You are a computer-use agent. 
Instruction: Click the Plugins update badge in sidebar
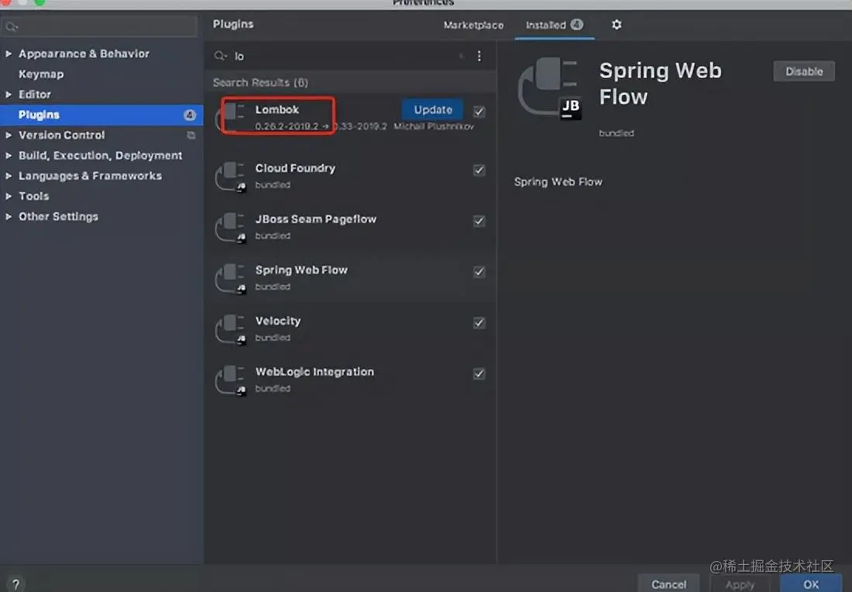(189, 115)
